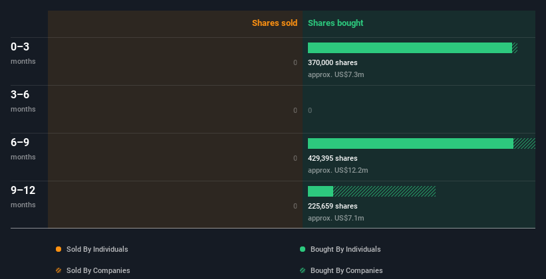This screenshot has height=279, width=546.
Task: Click the hatched bar segment for 6–9 months
Action: 524,143
